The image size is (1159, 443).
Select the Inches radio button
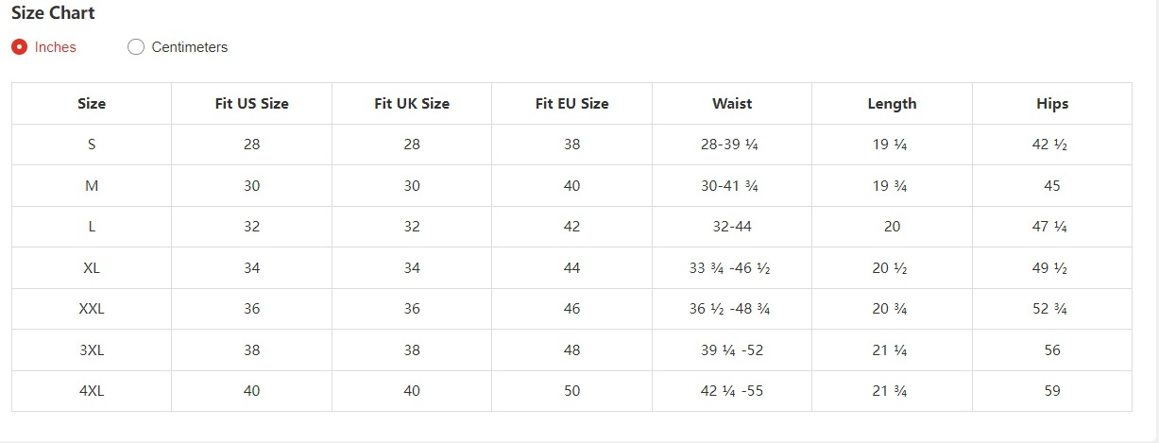click(19, 47)
